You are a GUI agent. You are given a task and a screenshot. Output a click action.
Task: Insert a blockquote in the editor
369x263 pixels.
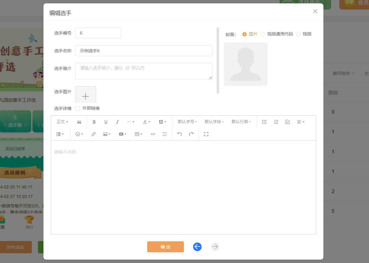click(79, 122)
